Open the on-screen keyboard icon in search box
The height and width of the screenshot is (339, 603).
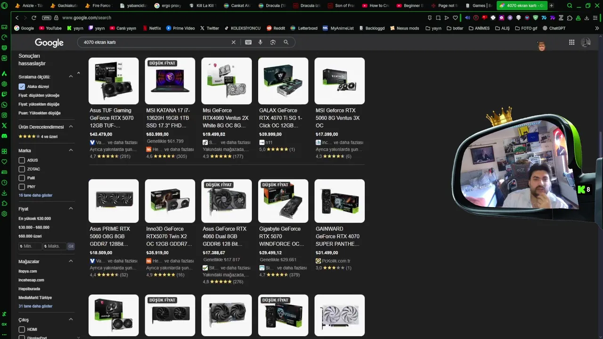coord(248,42)
